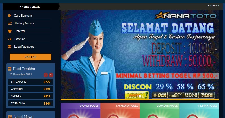Click the chat bubble icon beside Bantuan
Image resolution: width=225 pixels, height=118 pixels.
click(10, 39)
